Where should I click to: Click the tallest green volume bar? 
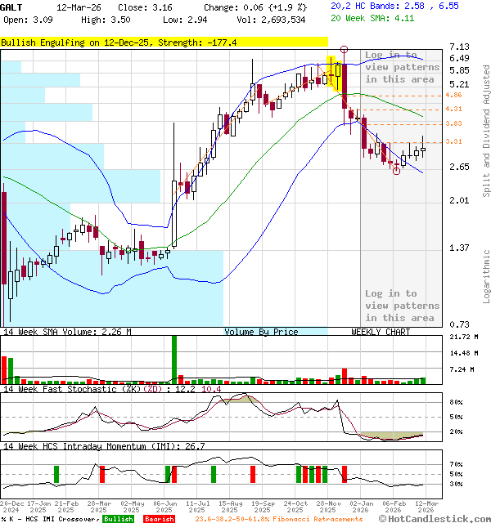pos(173,358)
